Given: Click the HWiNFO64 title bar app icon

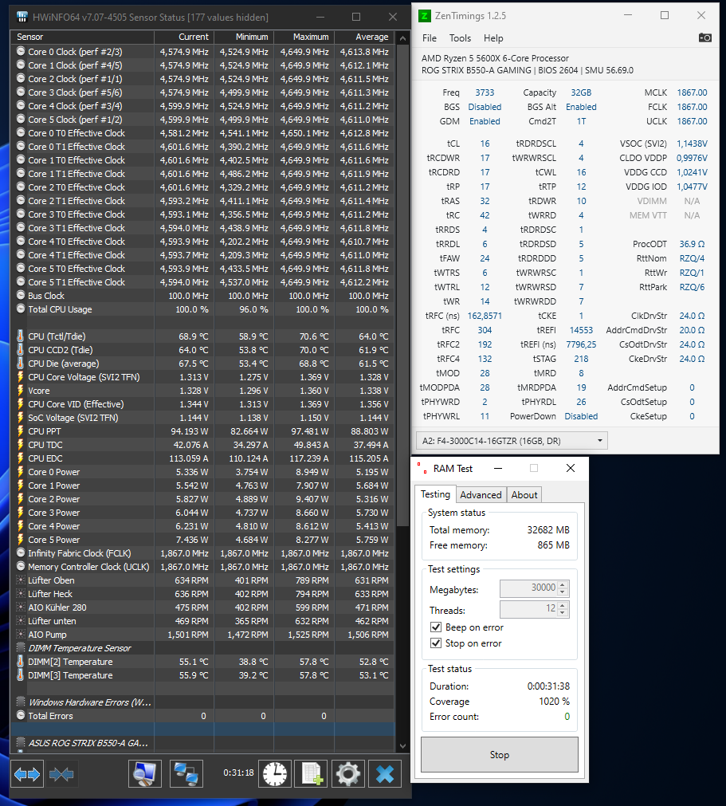Looking at the screenshot, I should (22, 17).
